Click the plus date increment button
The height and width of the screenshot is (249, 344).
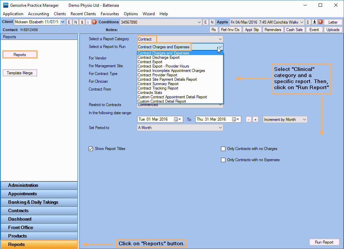coord(255,120)
